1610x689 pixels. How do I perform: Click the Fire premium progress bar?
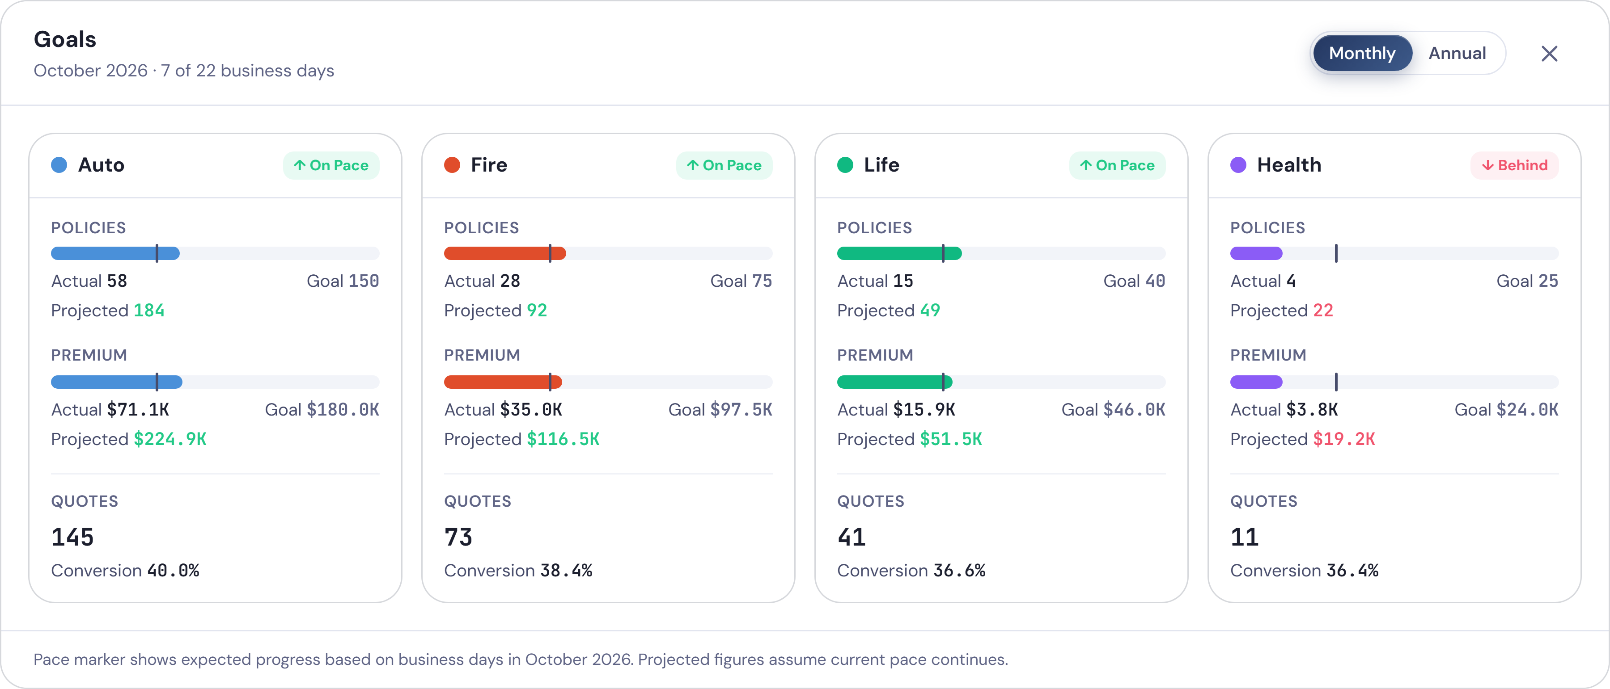click(608, 382)
